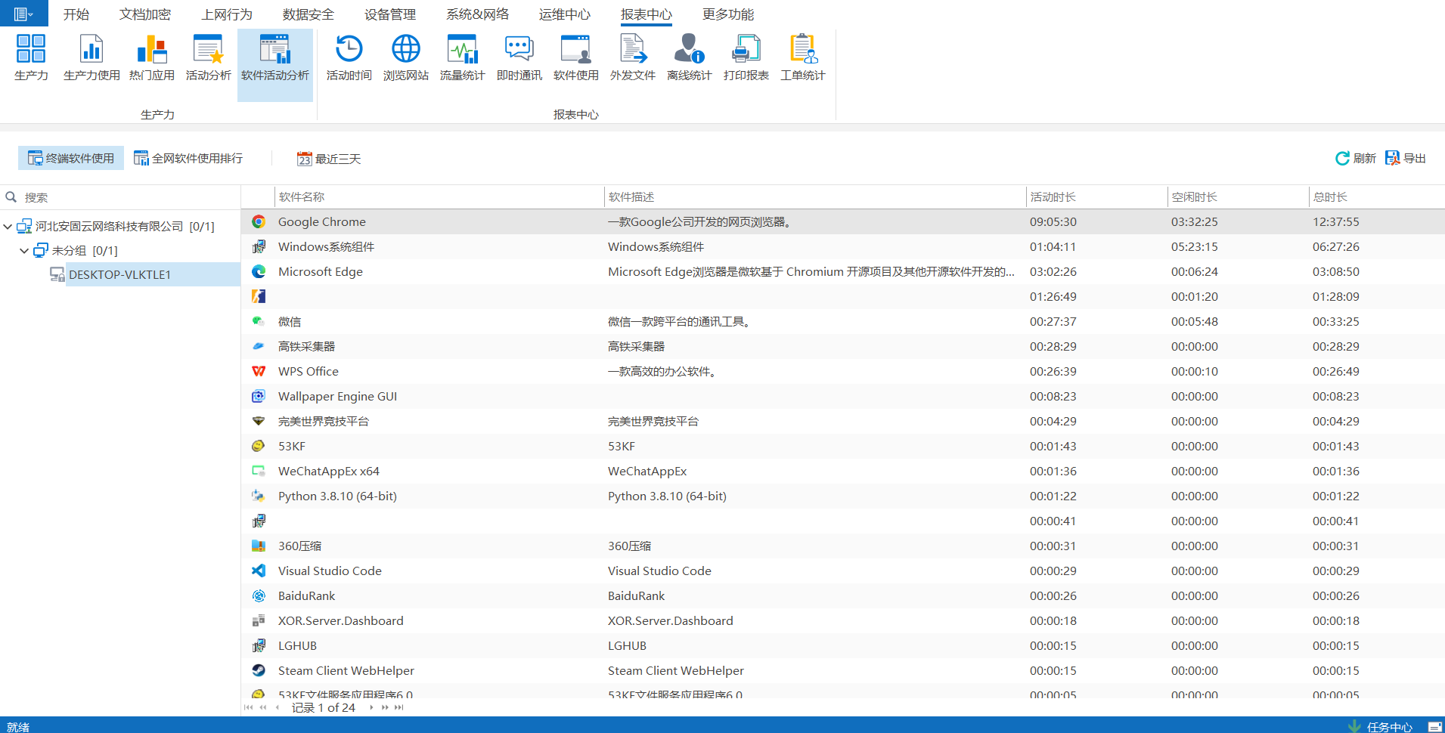Switch to the 全网软件使用排行 view
Viewport: 1445px width, 733px height.
(x=188, y=159)
